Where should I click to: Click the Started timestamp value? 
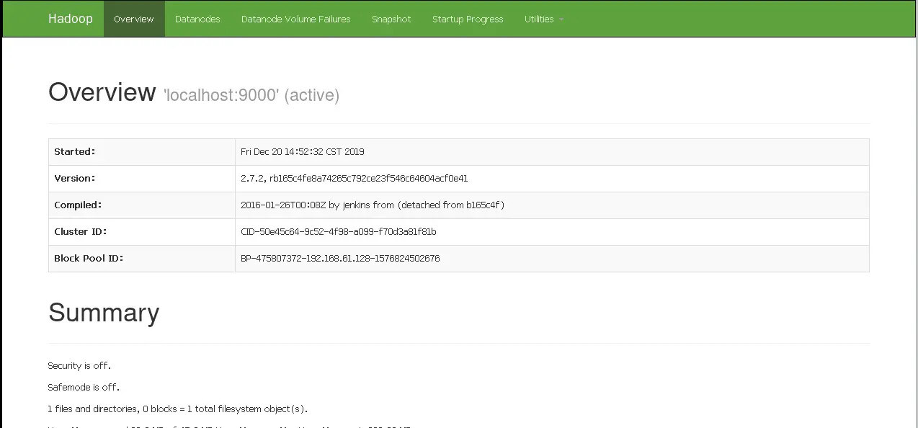pos(303,152)
